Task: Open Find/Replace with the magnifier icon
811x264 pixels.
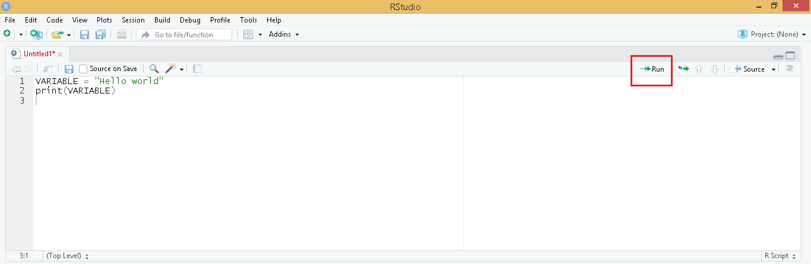Action: pyautogui.click(x=154, y=69)
